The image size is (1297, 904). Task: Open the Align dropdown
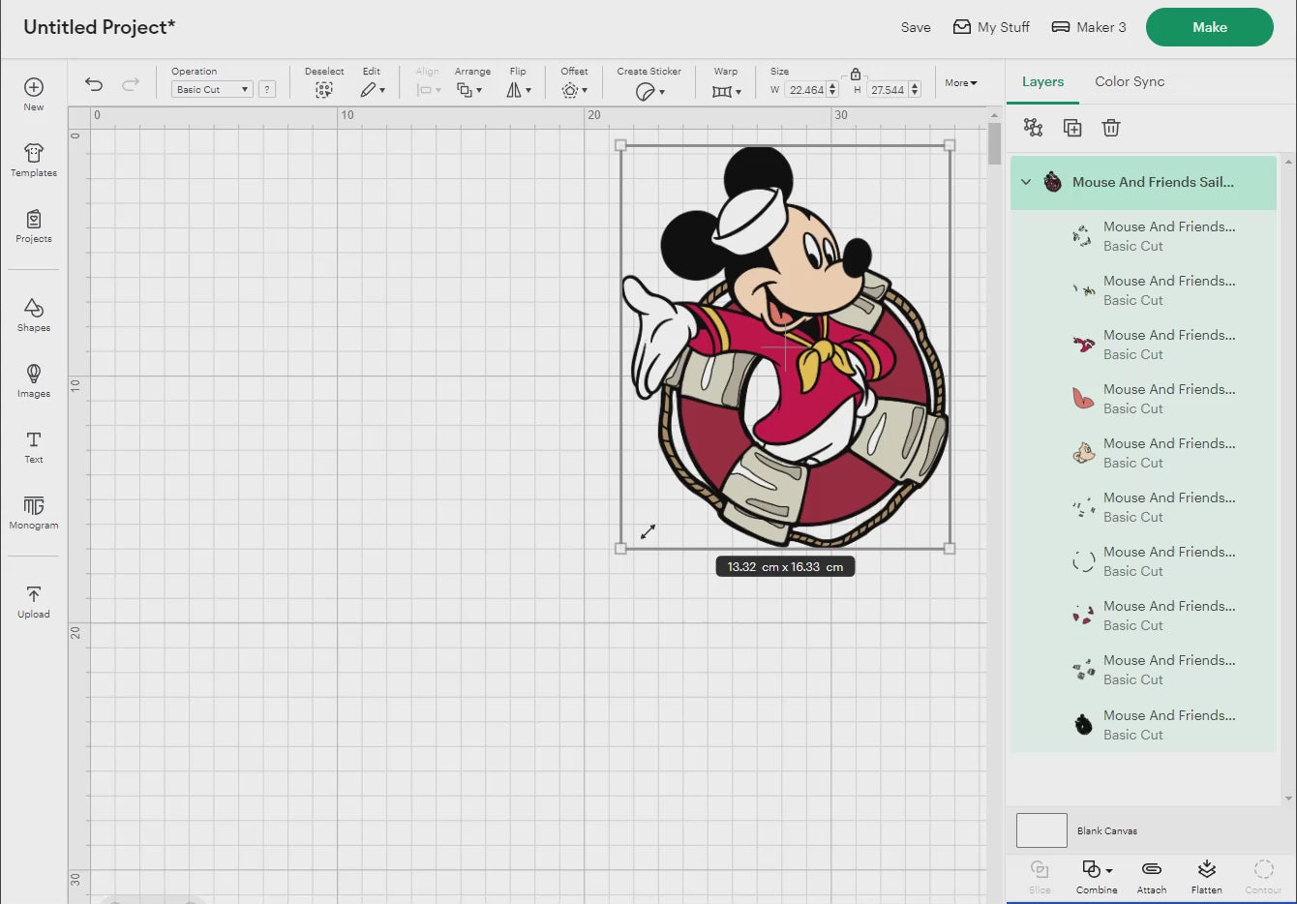(428, 90)
